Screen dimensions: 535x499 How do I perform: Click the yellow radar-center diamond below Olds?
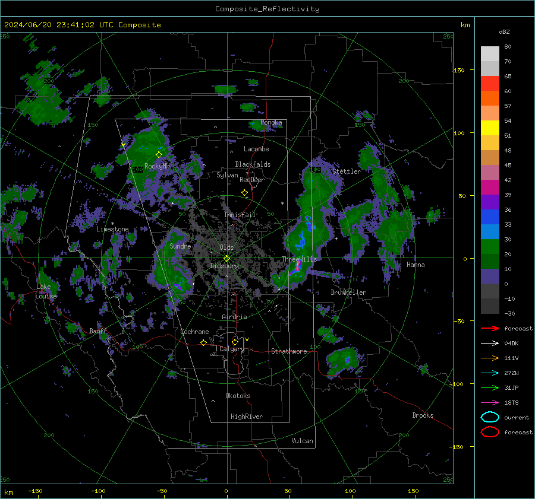point(226,259)
